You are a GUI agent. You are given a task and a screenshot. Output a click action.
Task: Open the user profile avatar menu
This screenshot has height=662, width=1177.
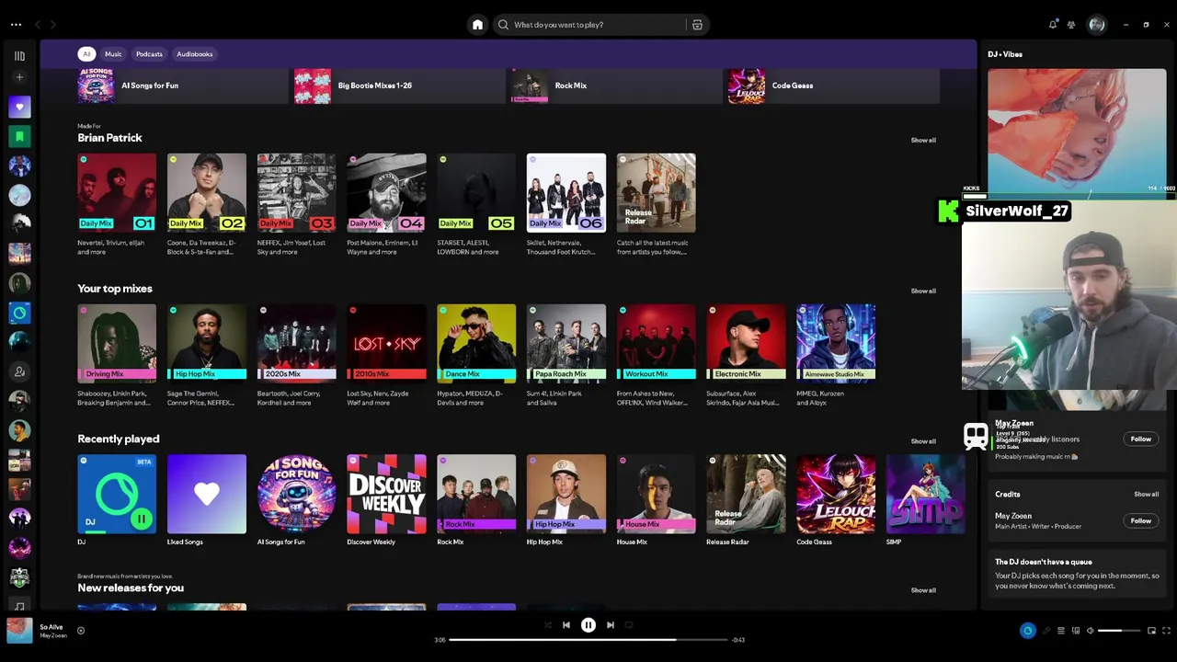(x=1096, y=25)
